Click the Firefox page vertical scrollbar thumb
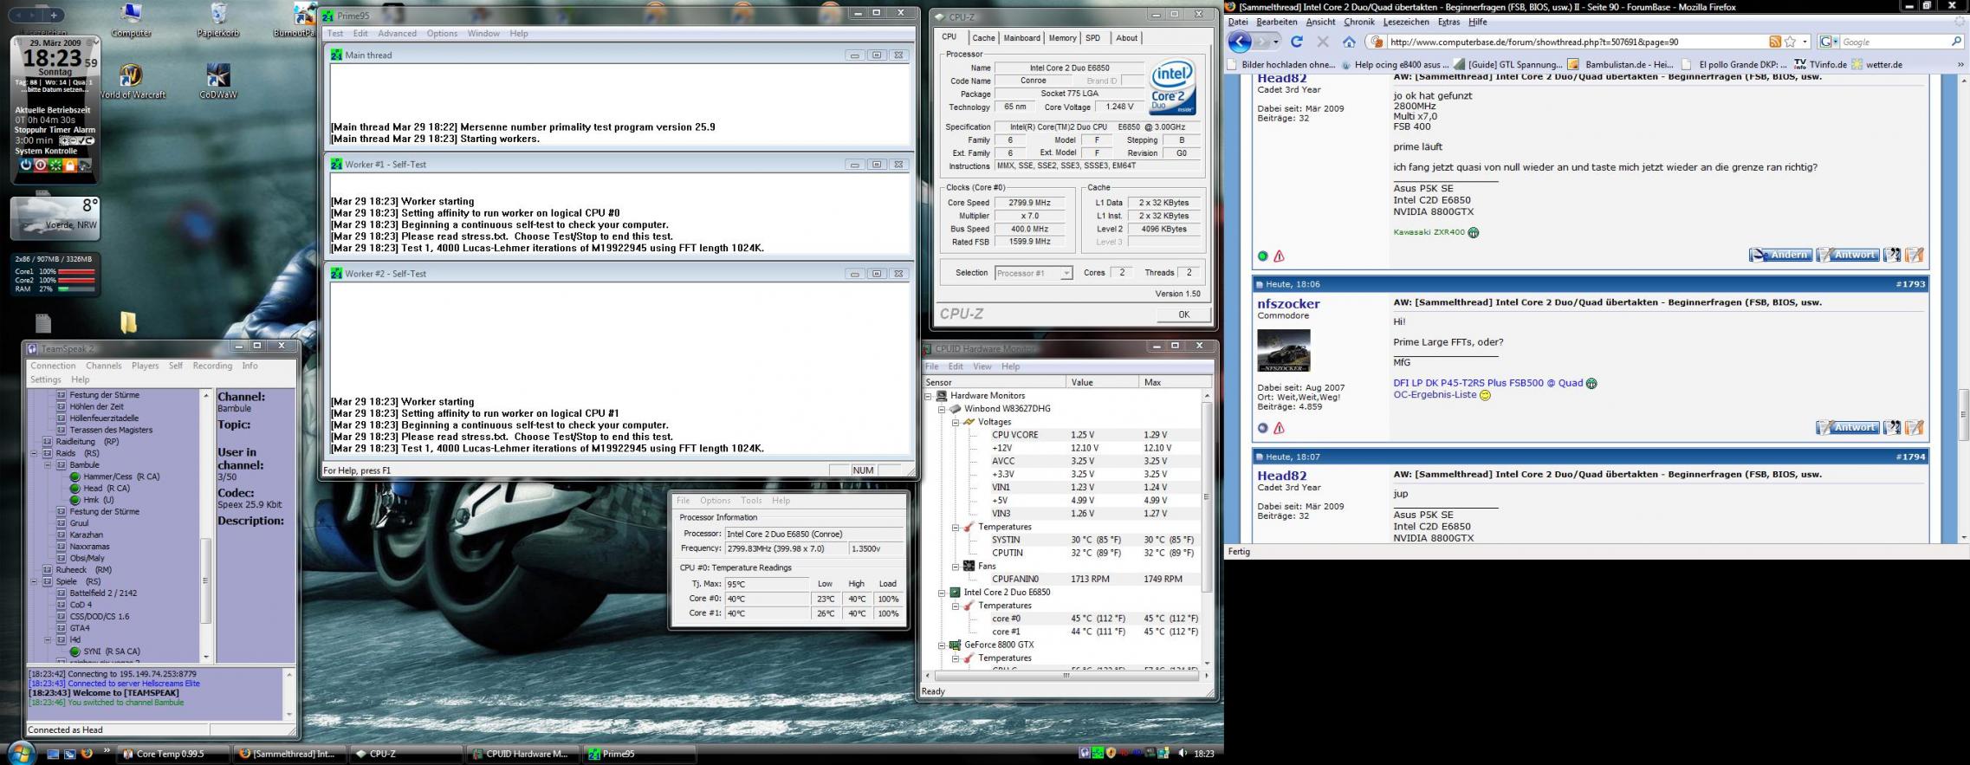 pos(1962,414)
